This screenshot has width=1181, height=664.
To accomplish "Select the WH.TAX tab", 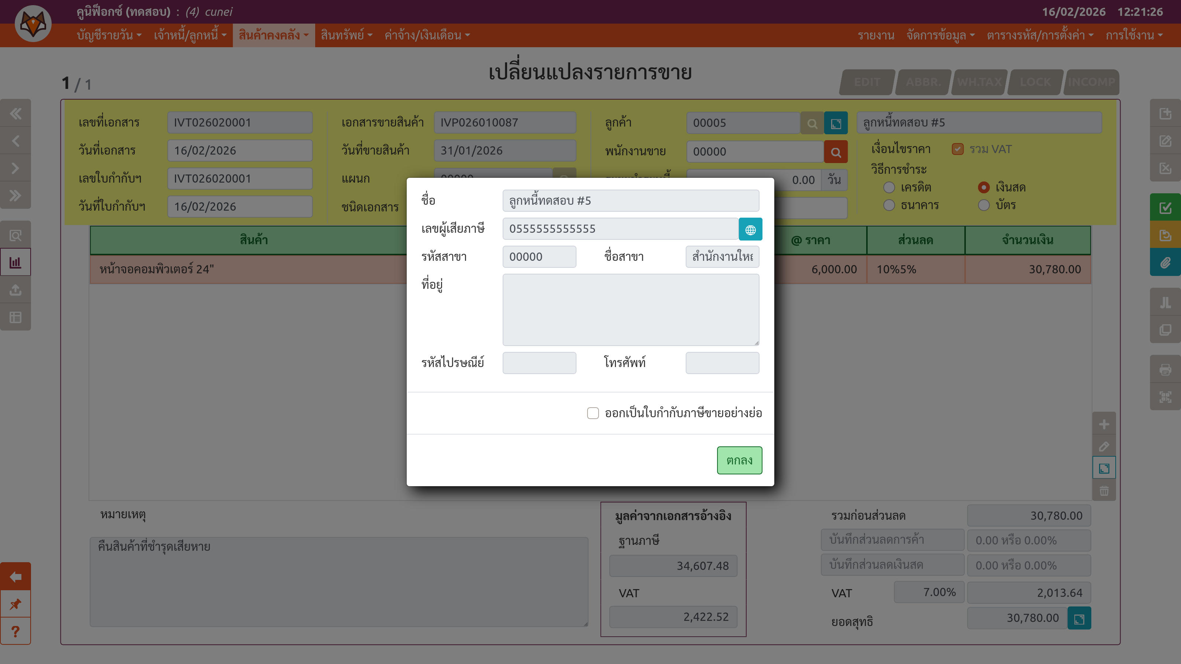I will 979,82.
